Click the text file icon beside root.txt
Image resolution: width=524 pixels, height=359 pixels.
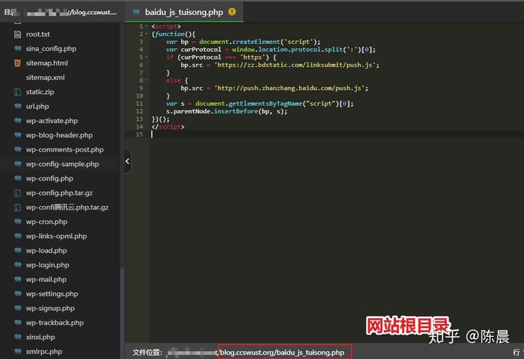[x=17, y=34]
